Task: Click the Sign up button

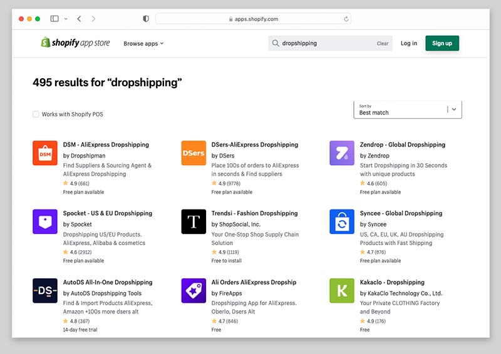Action: click(442, 43)
